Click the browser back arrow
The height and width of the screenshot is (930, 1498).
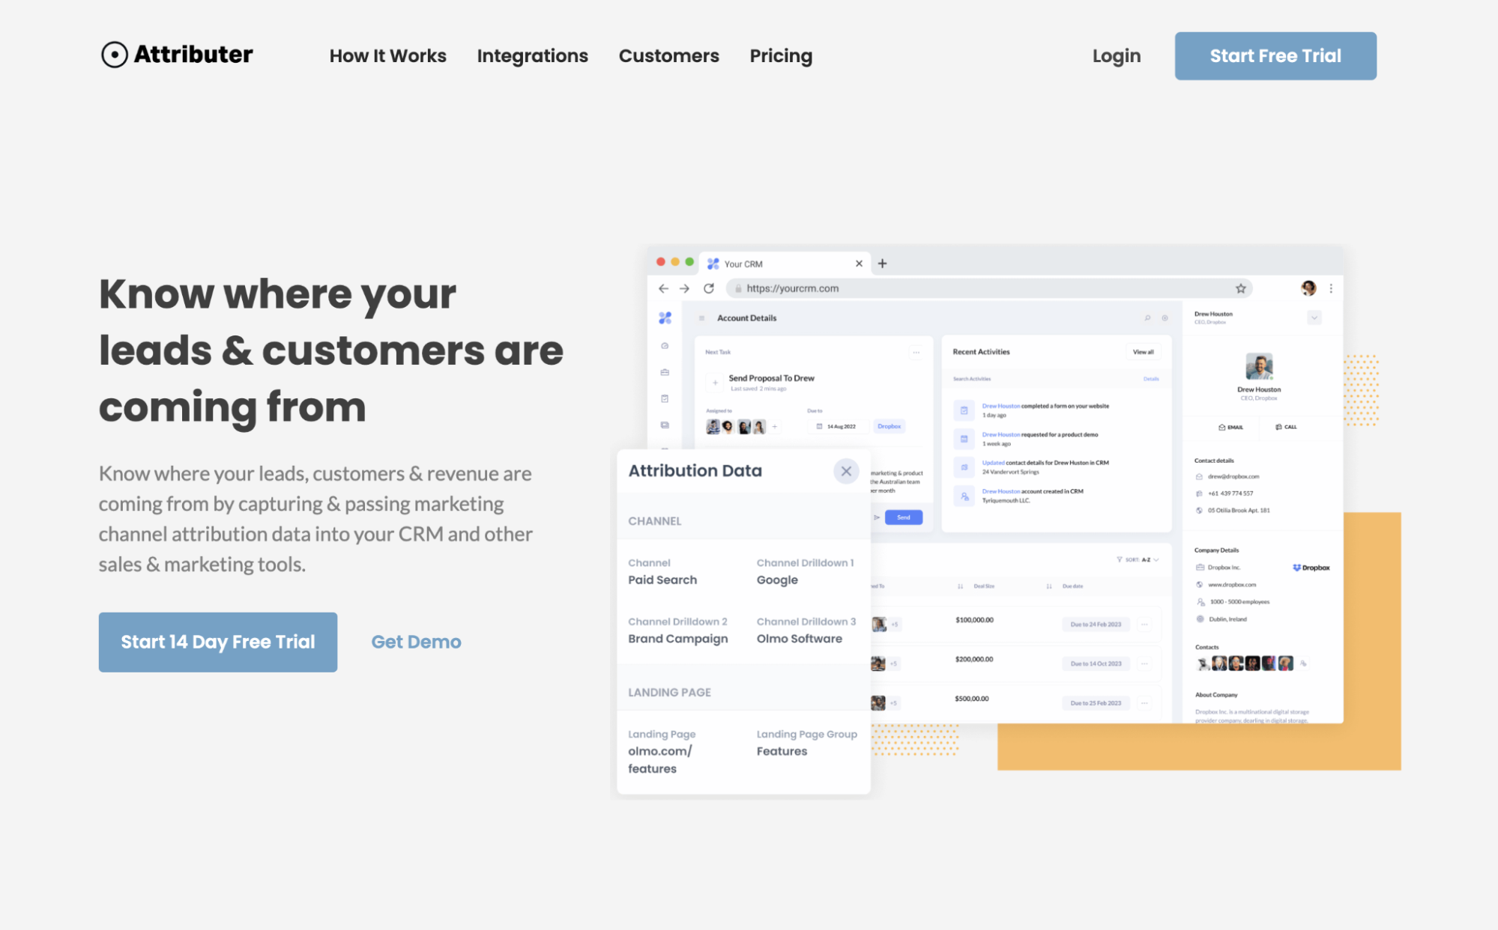coord(663,288)
